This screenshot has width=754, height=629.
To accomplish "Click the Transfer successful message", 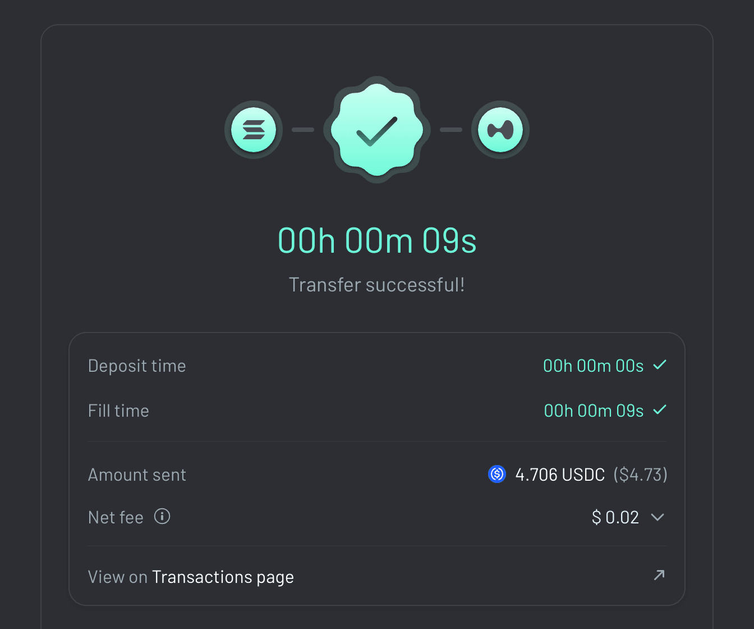I will click(376, 285).
